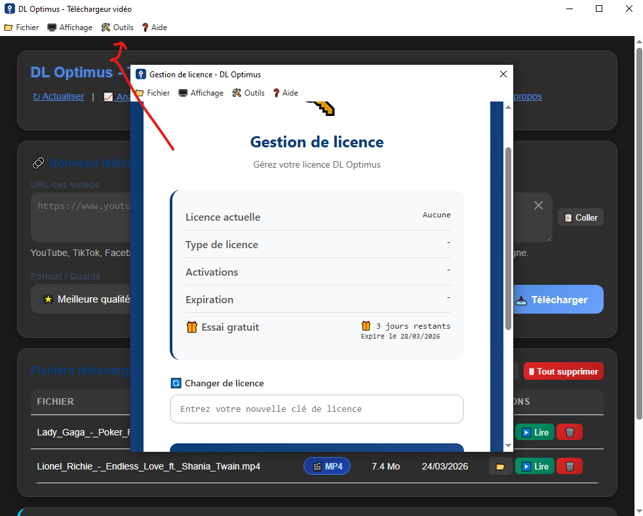Click the Coller button

tap(581, 217)
